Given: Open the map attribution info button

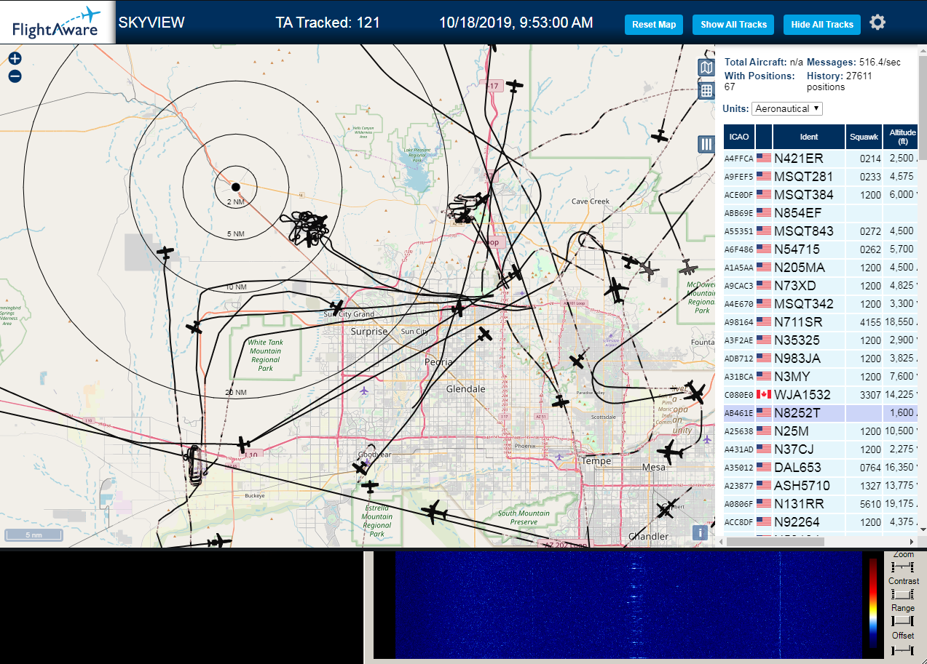Looking at the screenshot, I should 700,532.
